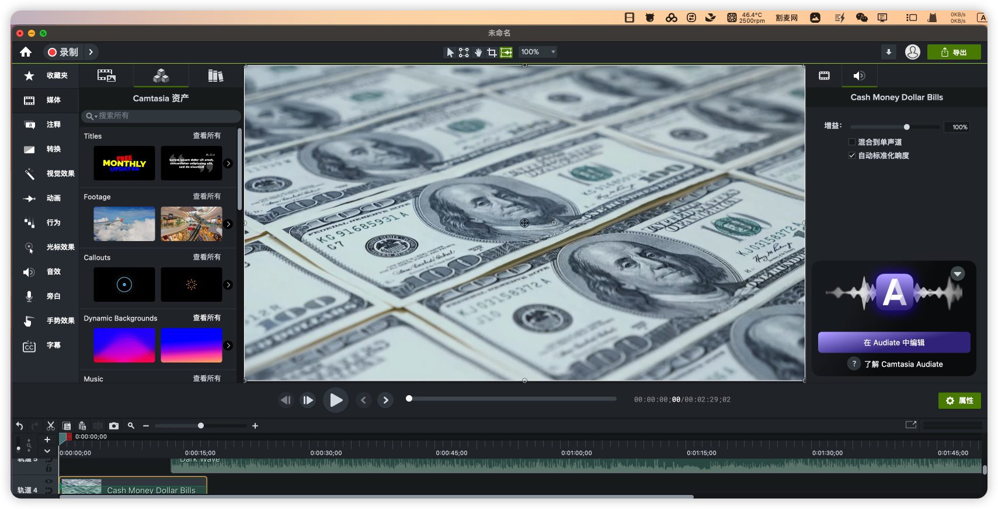Step back to previous frame
The height and width of the screenshot is (509, 998).
[286, 400]
